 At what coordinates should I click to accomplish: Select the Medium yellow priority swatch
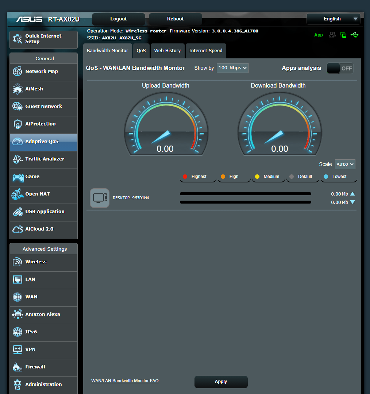click(257, 177)
